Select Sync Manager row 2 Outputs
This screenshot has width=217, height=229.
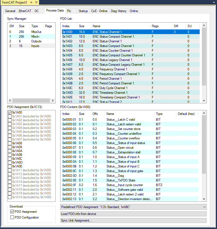(x=32, y=41)
